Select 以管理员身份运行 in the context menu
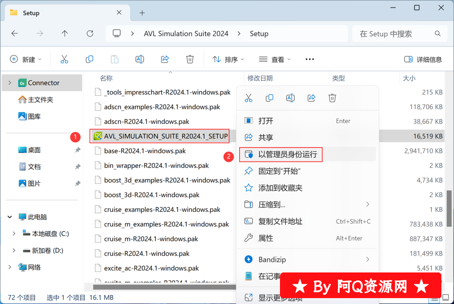This screenshot has height=304, width=454. pos(307,154)
